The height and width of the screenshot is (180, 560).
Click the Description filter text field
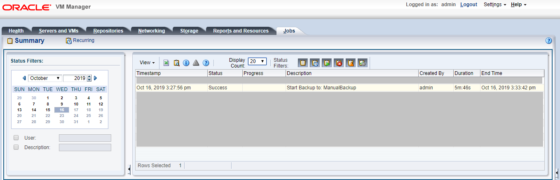click(85, 147)
